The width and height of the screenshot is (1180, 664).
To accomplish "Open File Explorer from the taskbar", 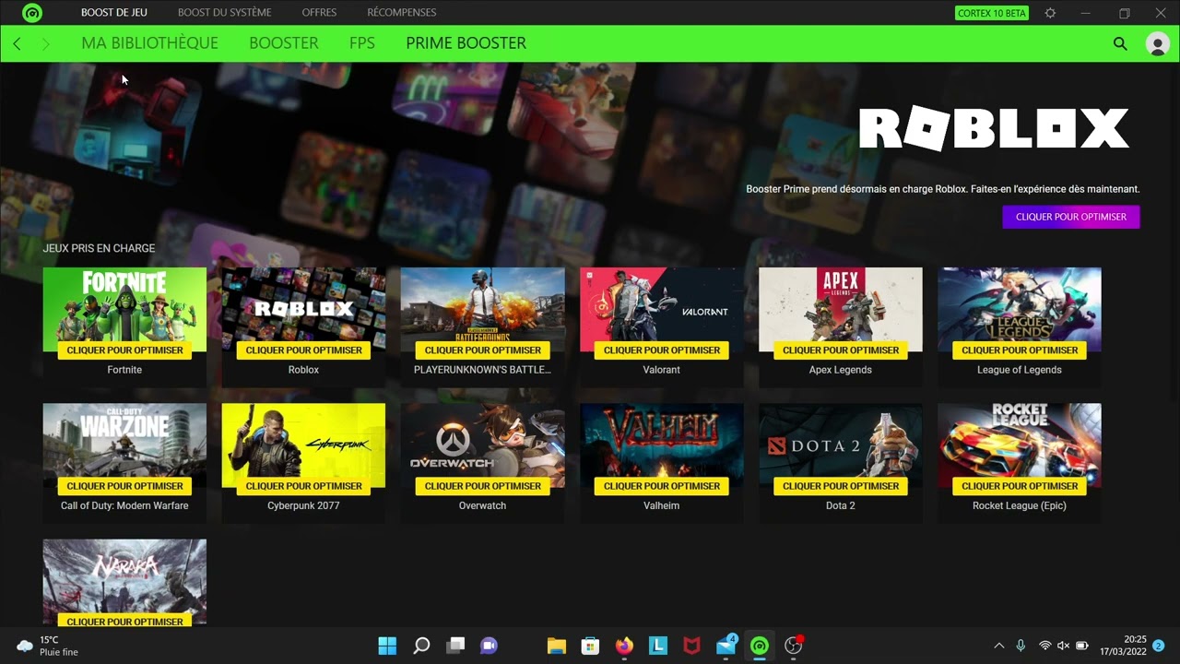I will [x=556, y=646].
